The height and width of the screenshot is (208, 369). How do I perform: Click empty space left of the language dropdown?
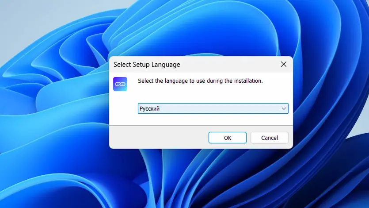click(124, 109)
